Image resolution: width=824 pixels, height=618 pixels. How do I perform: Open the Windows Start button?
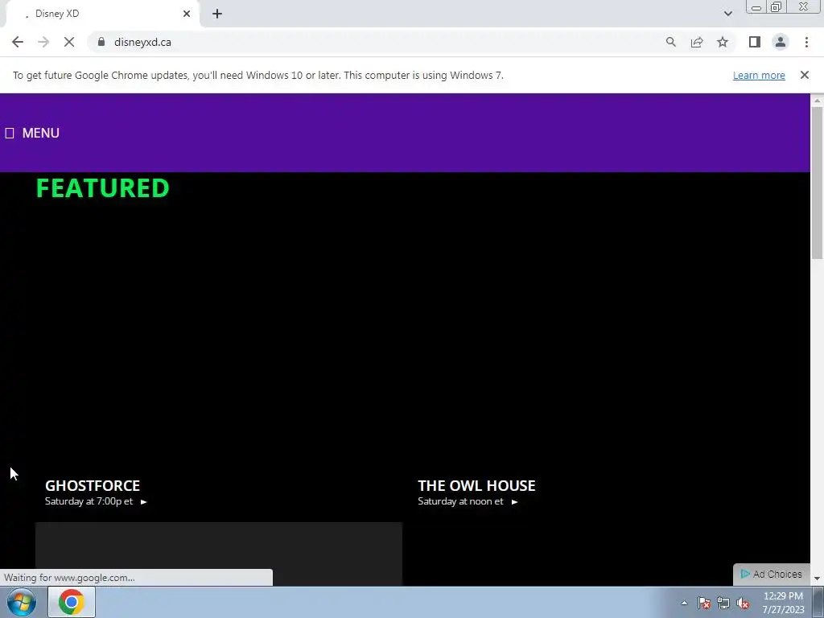pos(22,602)
